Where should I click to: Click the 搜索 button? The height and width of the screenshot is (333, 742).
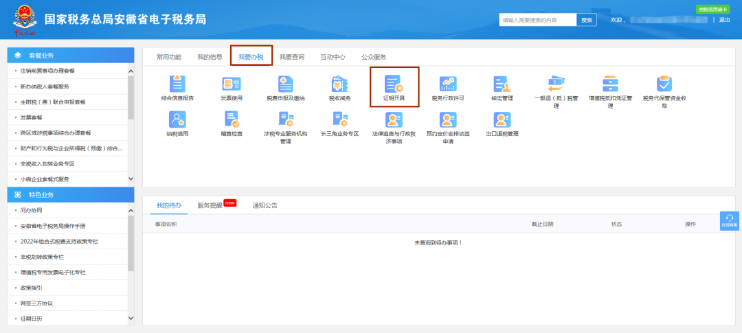(586, 20)
